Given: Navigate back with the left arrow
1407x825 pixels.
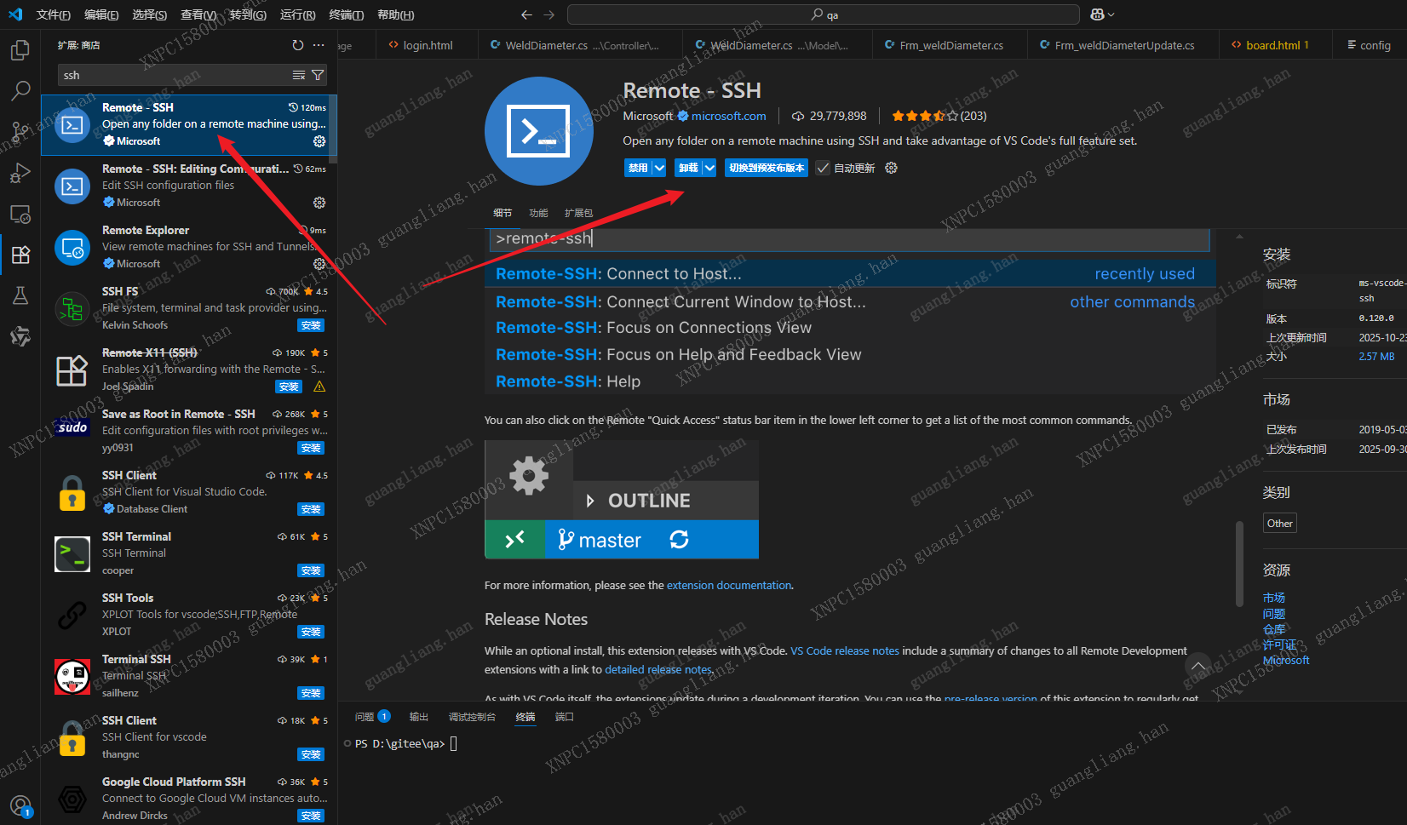Looking at the screenshot, I should click(x=526, y=14).
